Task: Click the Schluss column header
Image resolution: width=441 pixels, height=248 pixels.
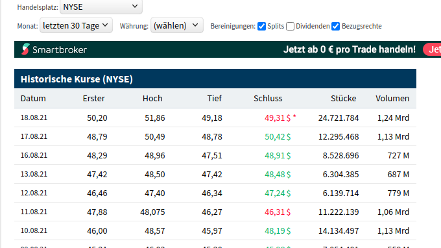Action: pyautogui.click(x=268, y=98)
